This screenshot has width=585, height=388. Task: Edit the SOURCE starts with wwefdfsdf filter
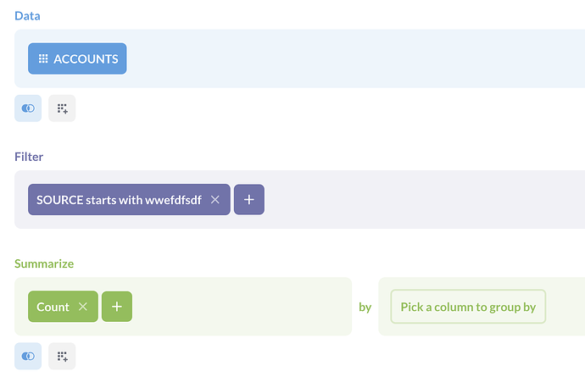pyautogui.click(x=119, y=200)
